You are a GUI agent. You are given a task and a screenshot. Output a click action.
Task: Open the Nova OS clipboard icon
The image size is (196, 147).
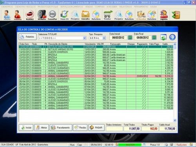click(x=64, y=15)
